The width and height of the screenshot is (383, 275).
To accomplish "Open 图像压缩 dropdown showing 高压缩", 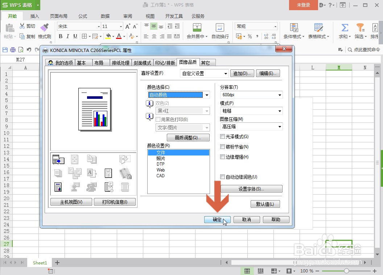I will pos(251,127).
